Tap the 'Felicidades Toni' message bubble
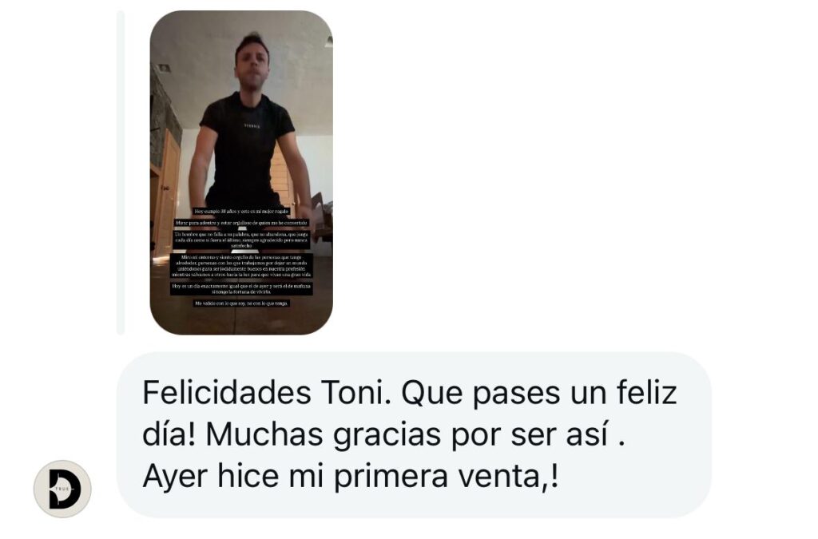Screen dimensions: 818x539 point(414,434)
